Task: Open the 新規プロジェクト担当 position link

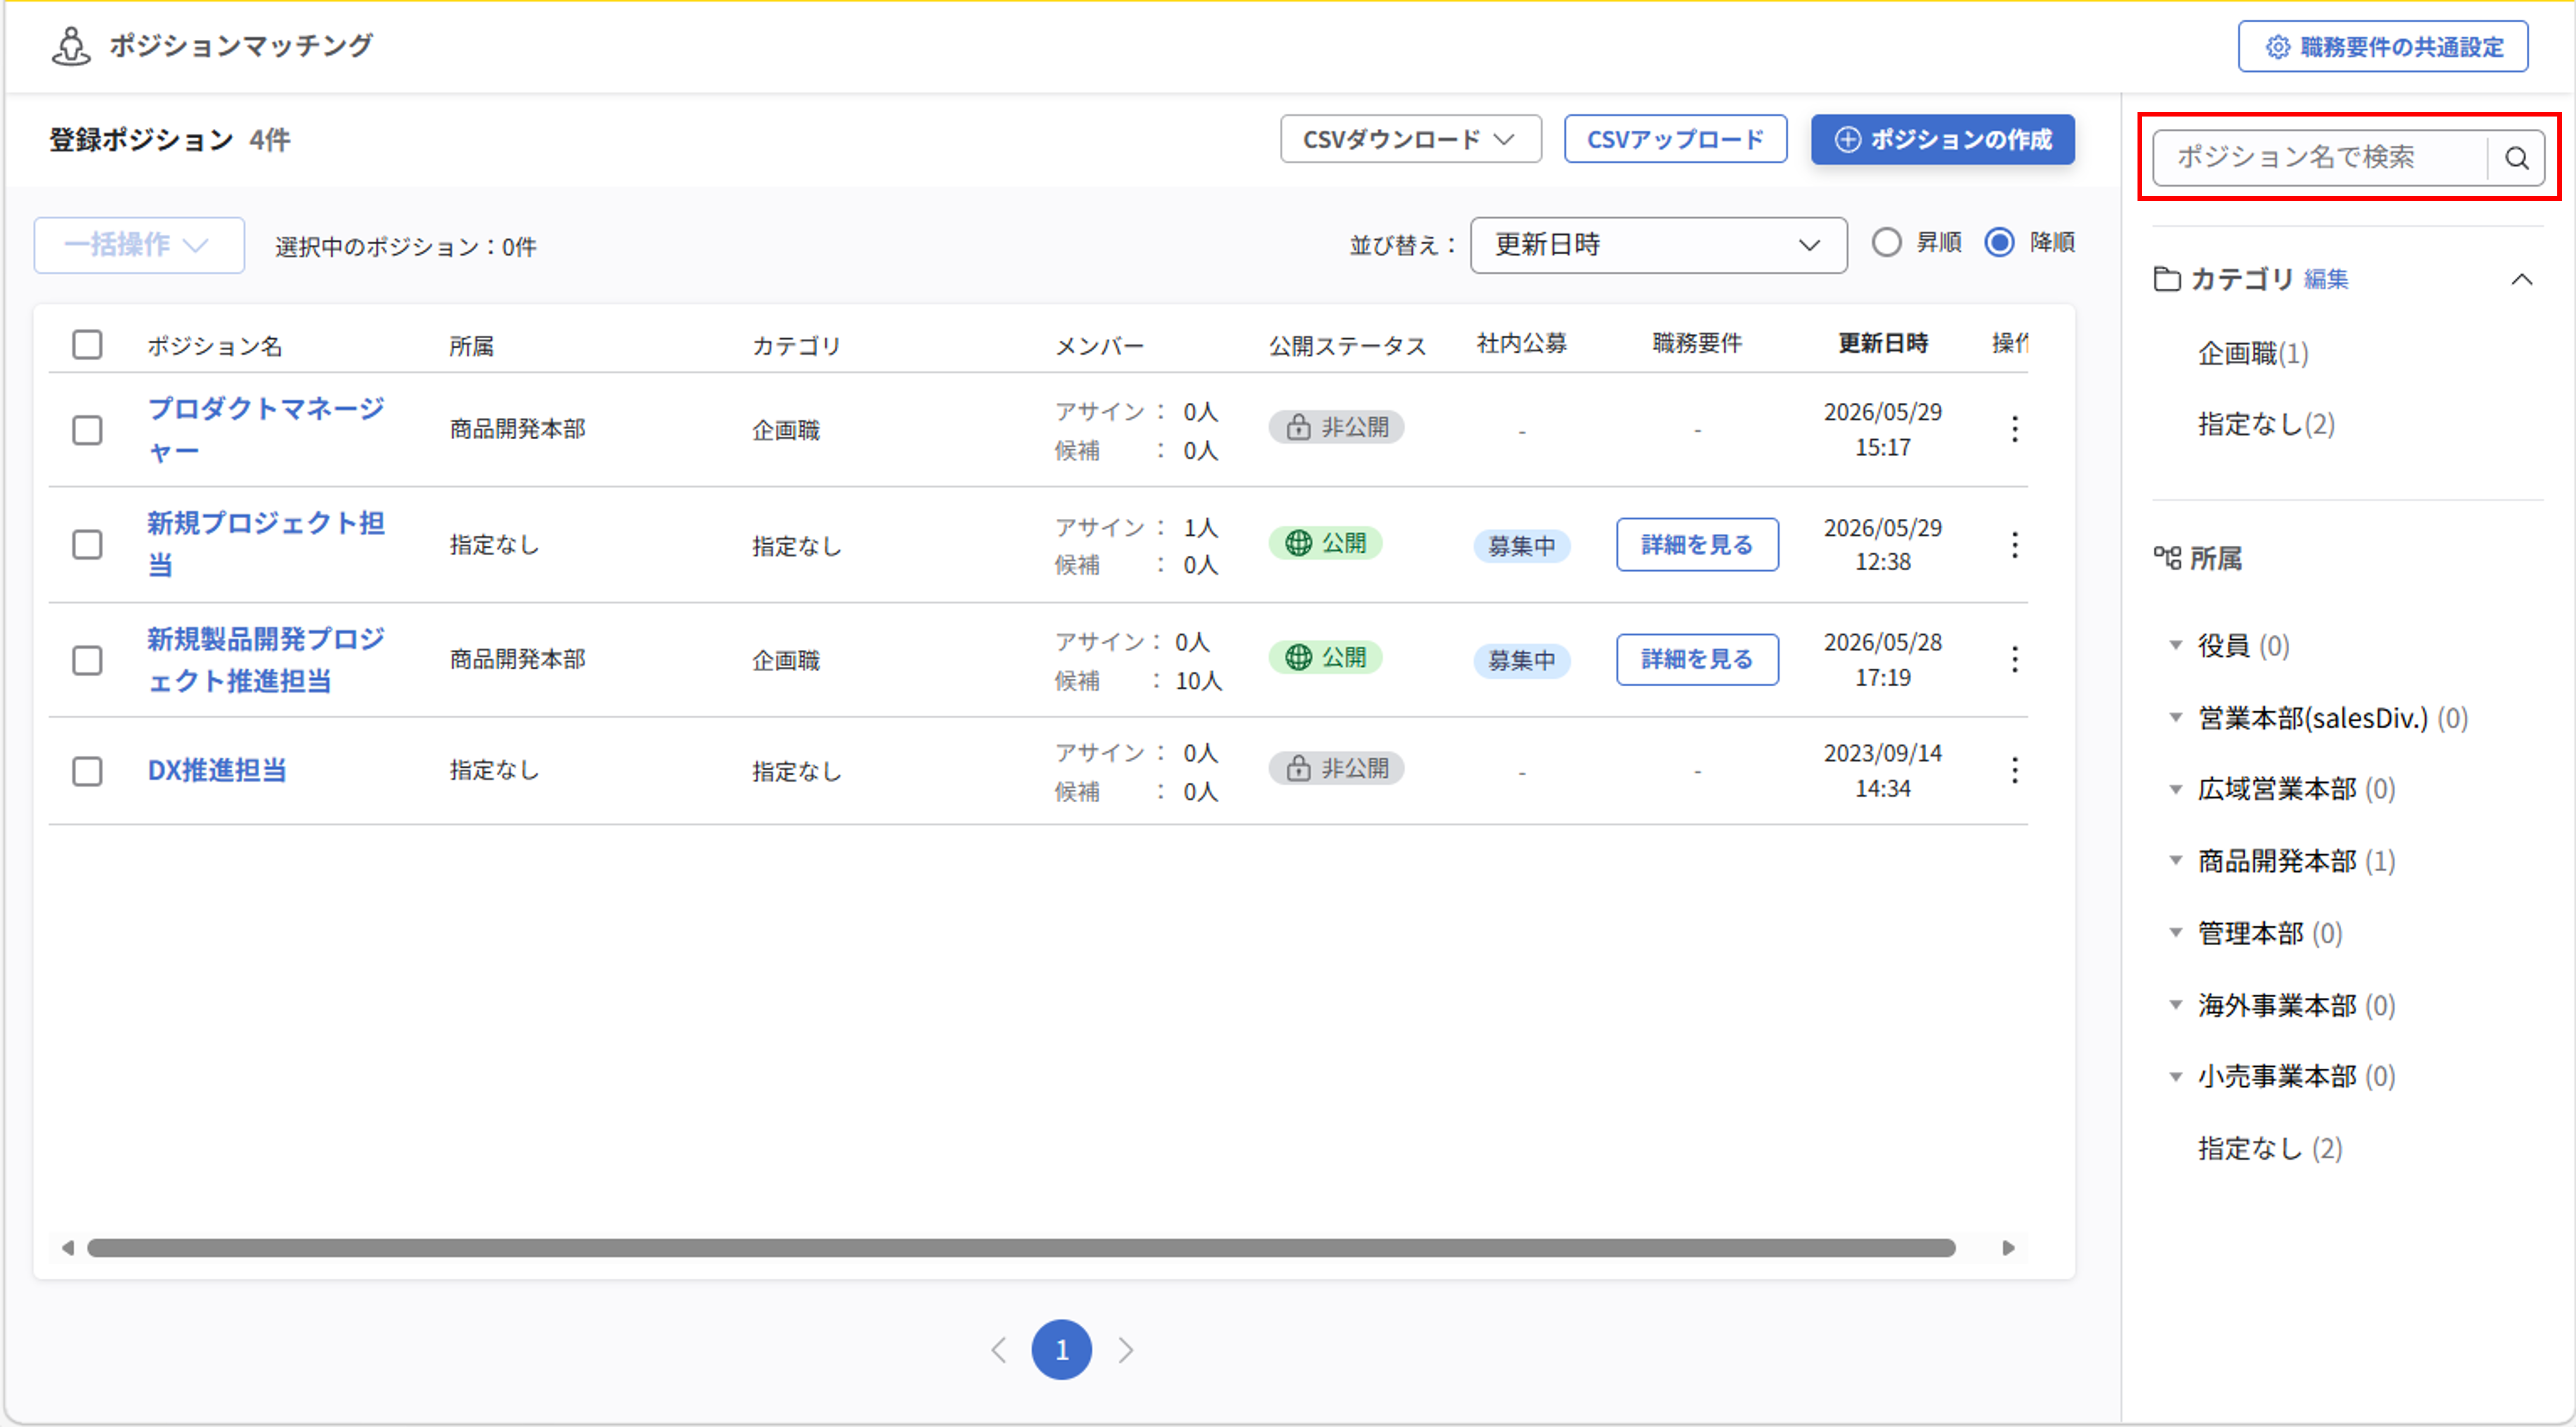Action: coord(265,544)
